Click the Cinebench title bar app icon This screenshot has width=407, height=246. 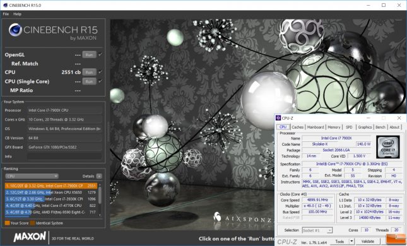click(5, 5)
